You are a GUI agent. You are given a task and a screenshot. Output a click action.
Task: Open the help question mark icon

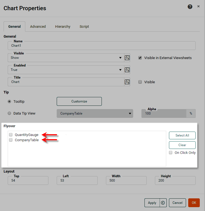[190, 7]
